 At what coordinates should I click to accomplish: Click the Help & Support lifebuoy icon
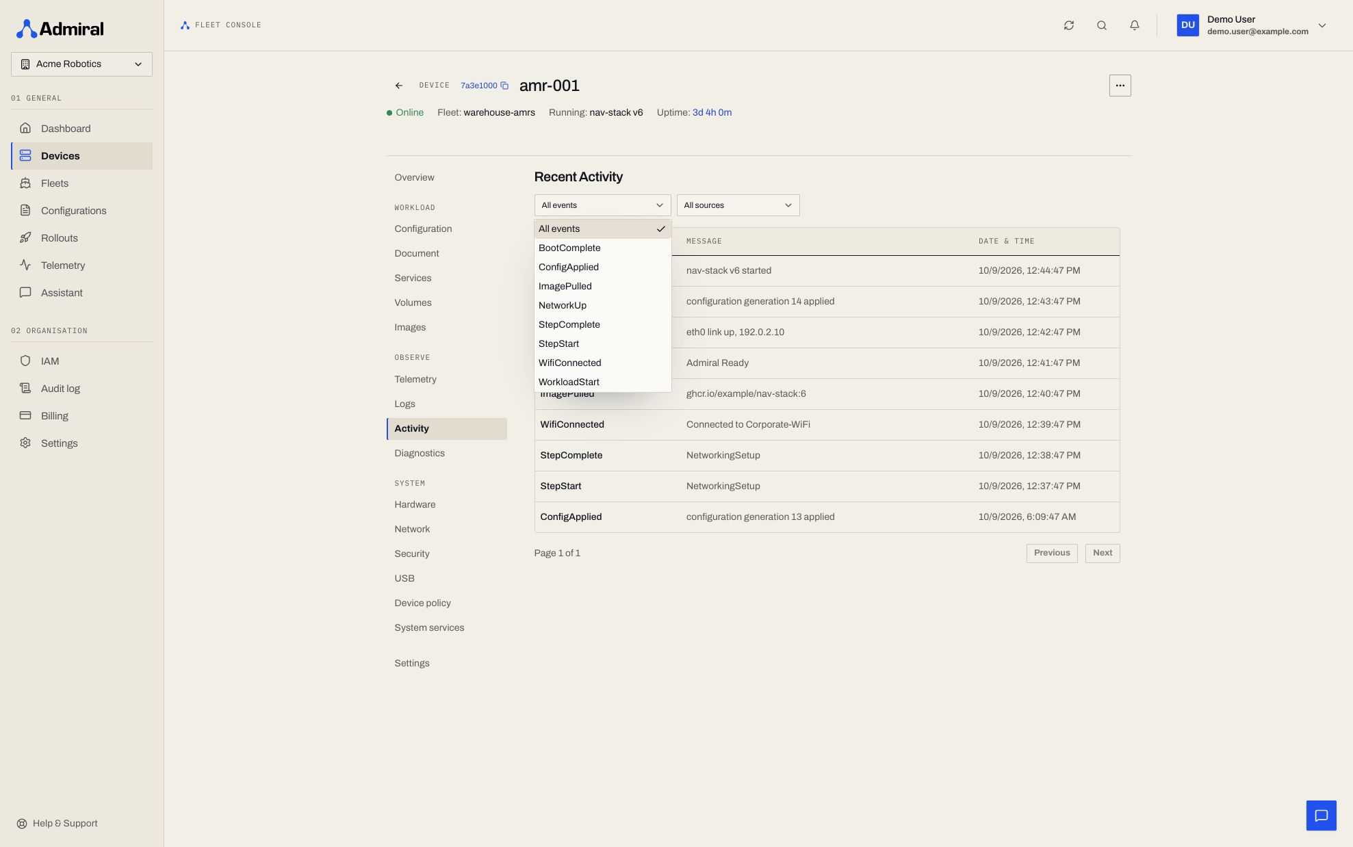22,824
